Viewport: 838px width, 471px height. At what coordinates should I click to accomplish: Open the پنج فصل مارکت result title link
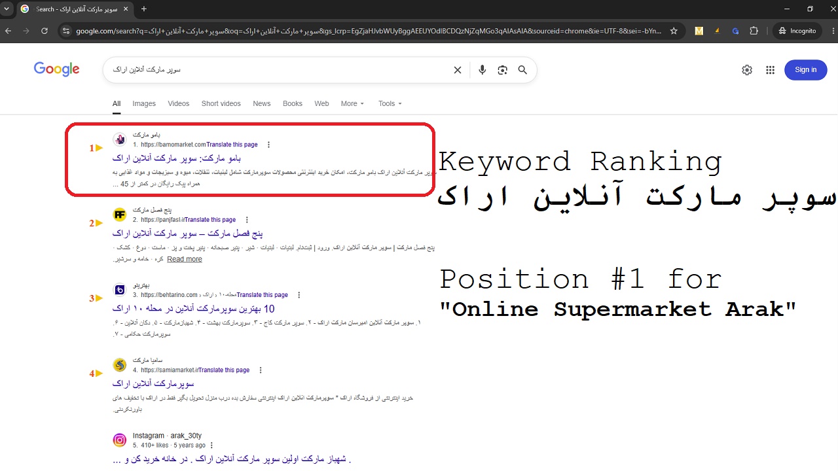(188, 234)
